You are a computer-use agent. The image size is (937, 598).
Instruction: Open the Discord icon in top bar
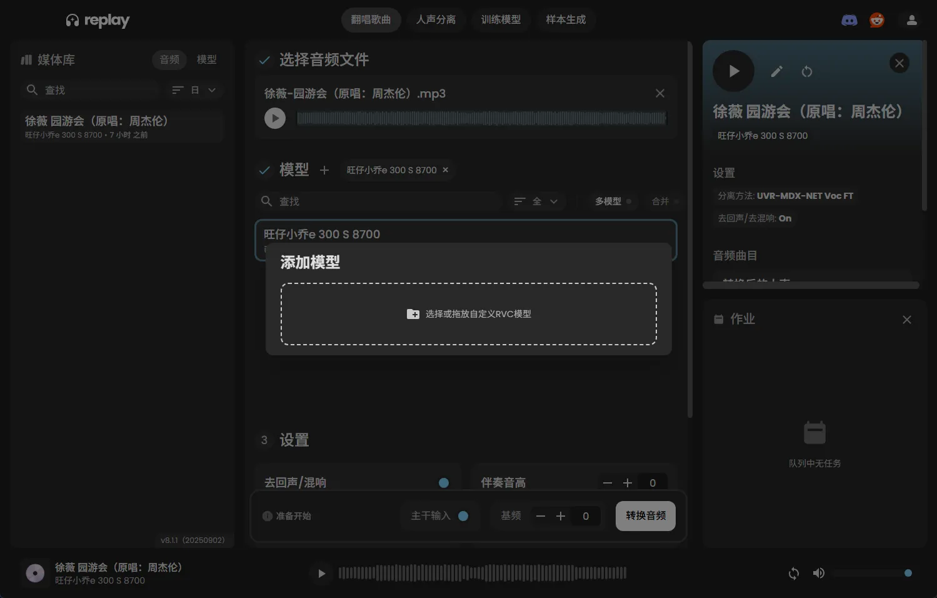[x=849, y=19]
